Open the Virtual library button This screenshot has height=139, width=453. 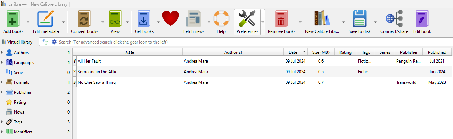[17, 42]
